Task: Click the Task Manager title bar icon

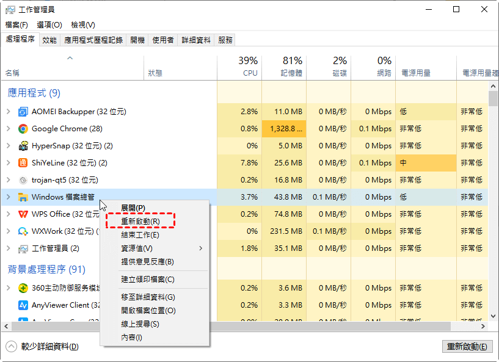Action: coord(10,10)
